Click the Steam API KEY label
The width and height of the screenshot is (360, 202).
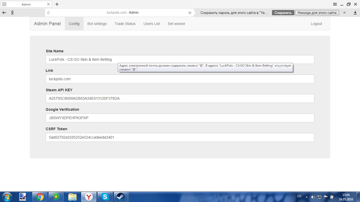pyautogui.click(x=59, y=90)
